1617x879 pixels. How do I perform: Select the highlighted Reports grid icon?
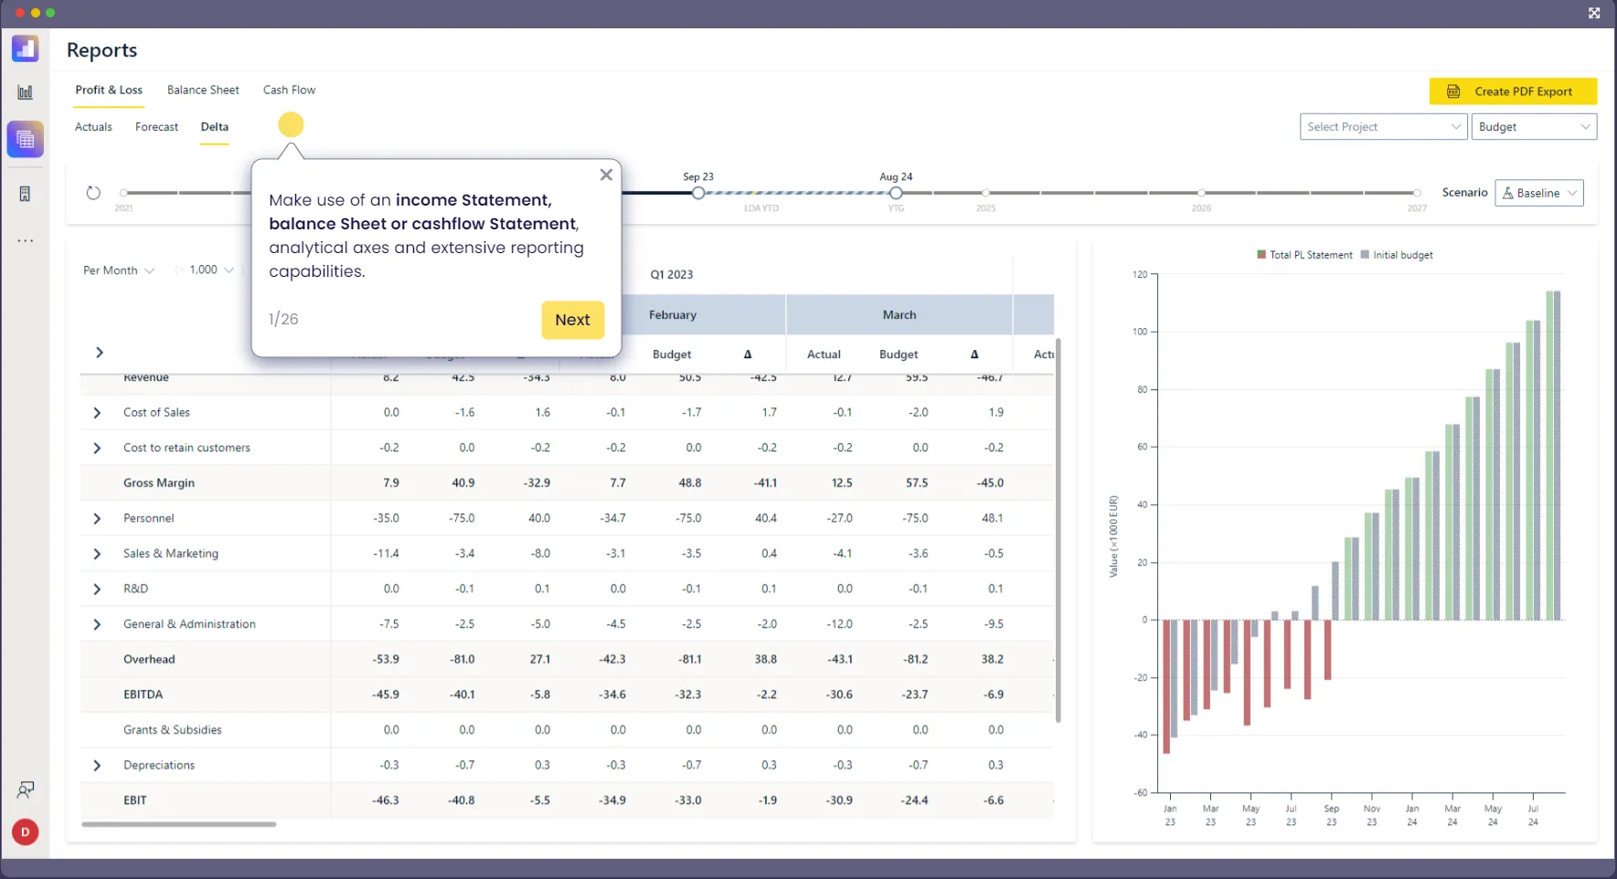25,139
